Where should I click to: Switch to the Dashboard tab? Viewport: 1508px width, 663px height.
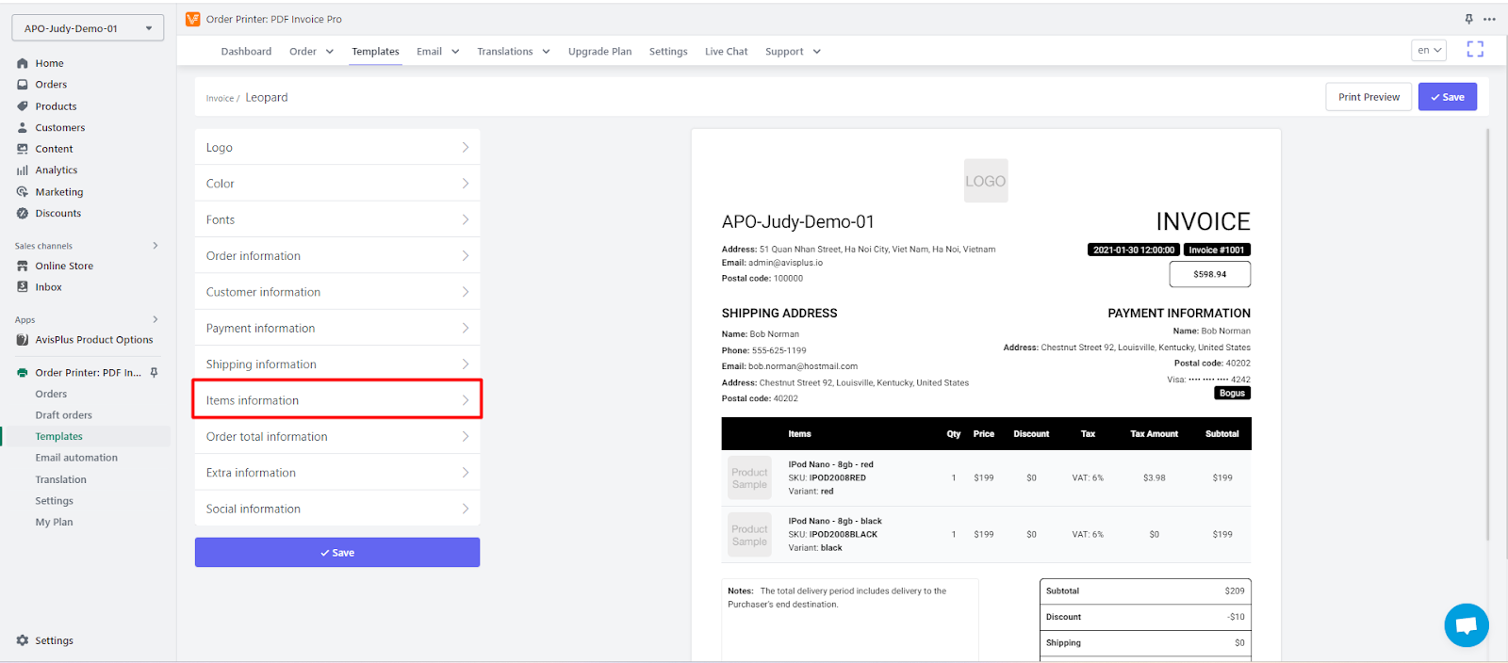point(246,52)
